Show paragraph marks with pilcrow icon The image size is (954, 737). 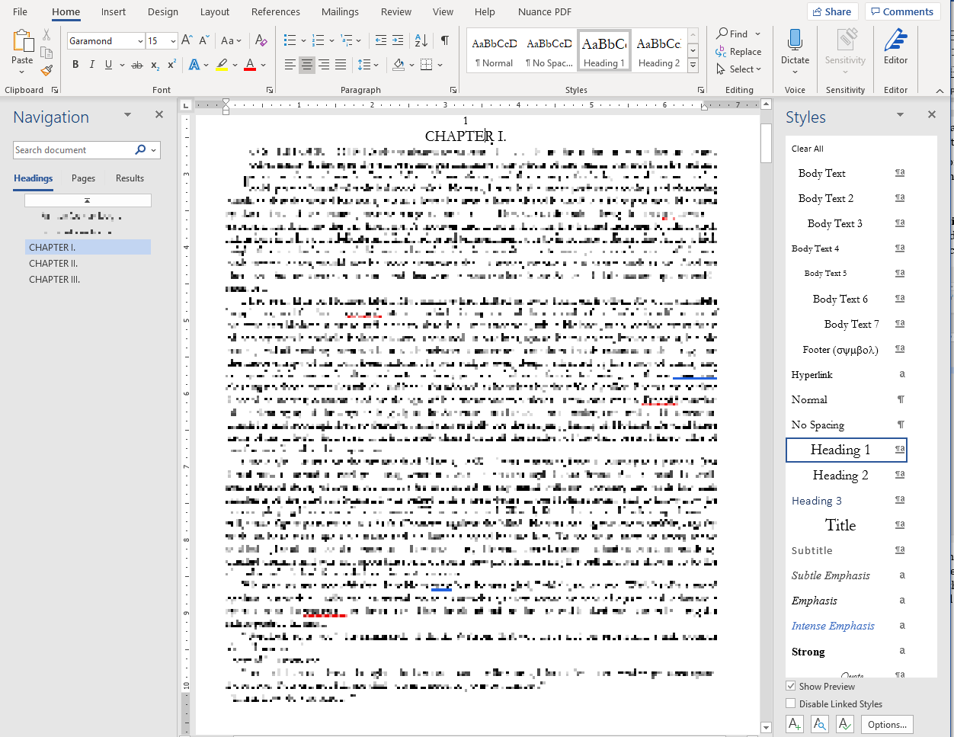tap(445, 40)
